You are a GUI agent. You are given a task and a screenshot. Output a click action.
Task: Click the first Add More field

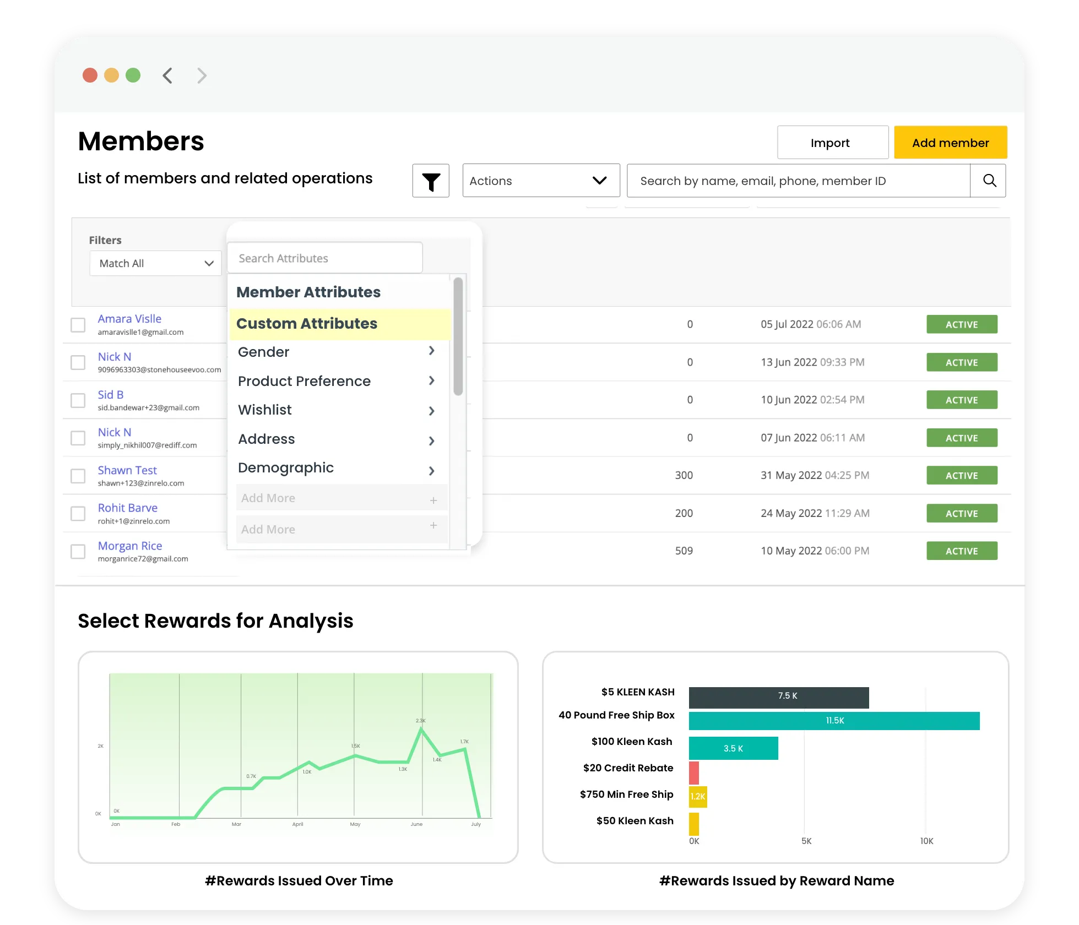[x=341, y=498]
